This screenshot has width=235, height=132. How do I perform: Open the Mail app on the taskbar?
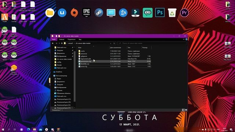tap(40, 129)
